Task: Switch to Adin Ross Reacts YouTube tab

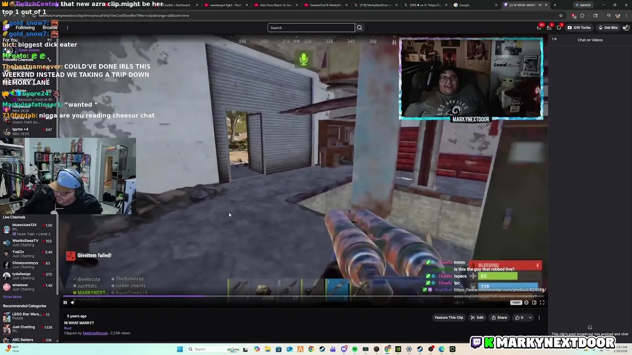Action: point(276,5)
